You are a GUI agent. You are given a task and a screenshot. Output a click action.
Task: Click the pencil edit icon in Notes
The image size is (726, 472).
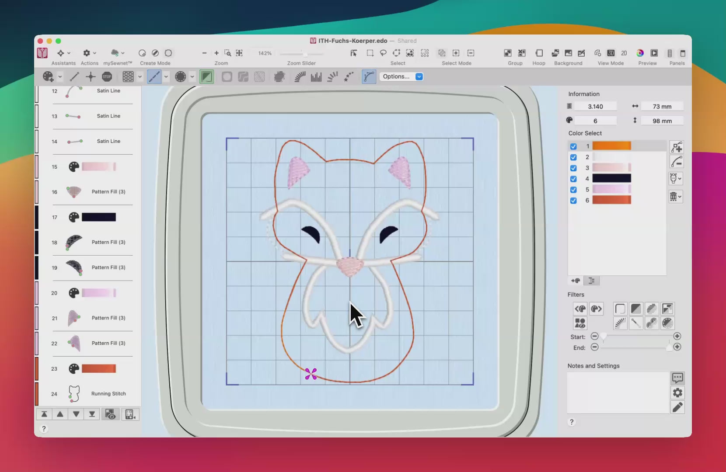click(x=677, y=407)
